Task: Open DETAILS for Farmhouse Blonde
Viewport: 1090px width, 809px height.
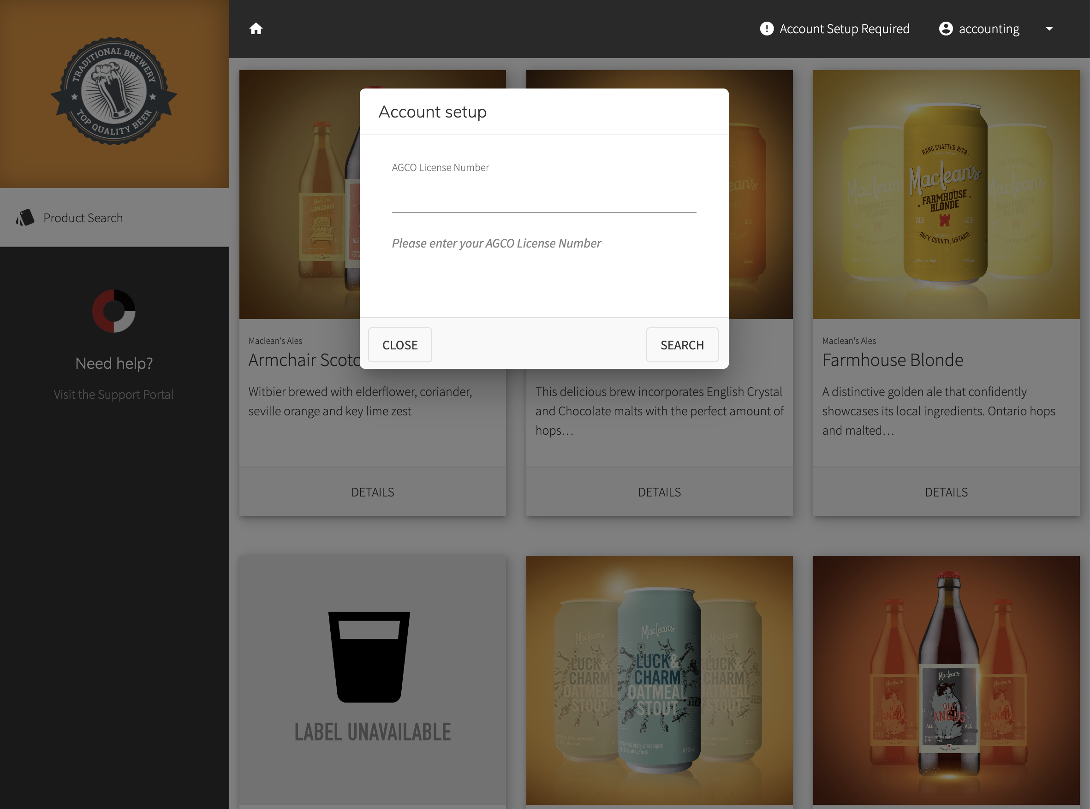Action: pyautogui.click(x=946, y=492)
